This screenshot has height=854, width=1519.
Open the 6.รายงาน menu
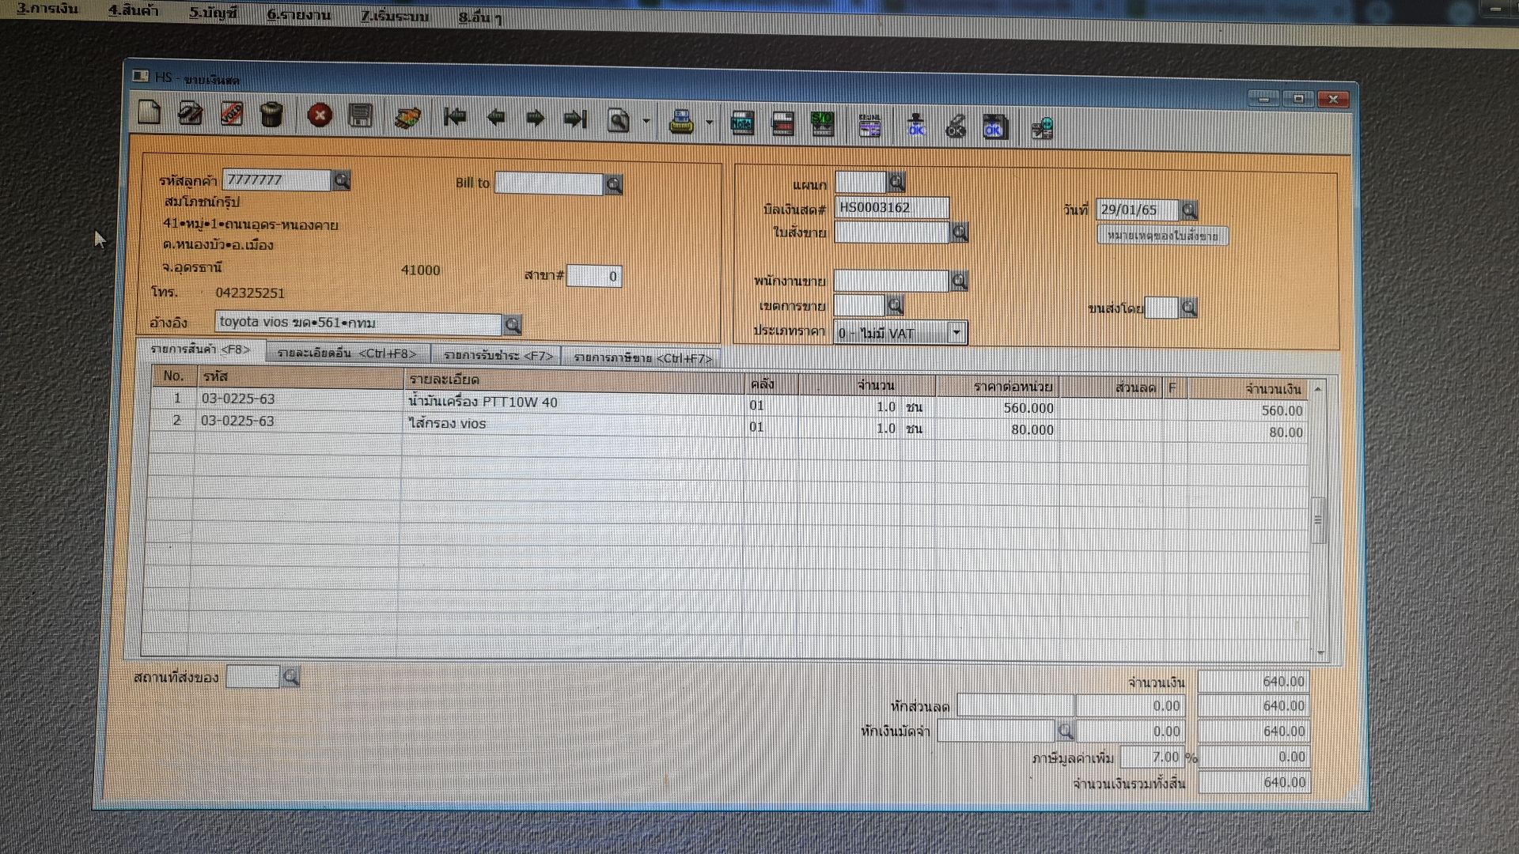(299, 14)
